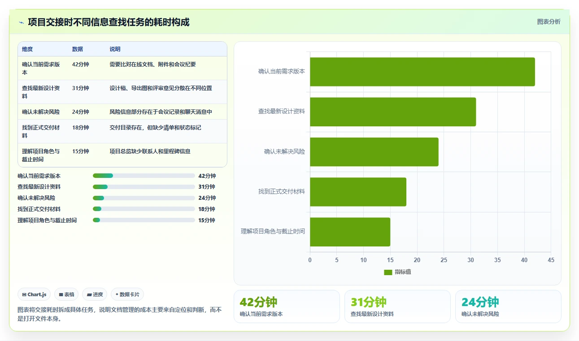Viewport: 579px width, 341px height.
Task: Click the 42分钟 value beside first progress bar
Action: click(207, 176)
